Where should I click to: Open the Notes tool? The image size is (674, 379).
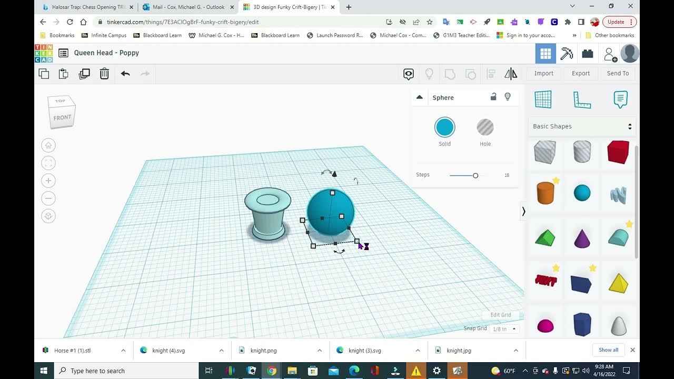coord(621,99)
